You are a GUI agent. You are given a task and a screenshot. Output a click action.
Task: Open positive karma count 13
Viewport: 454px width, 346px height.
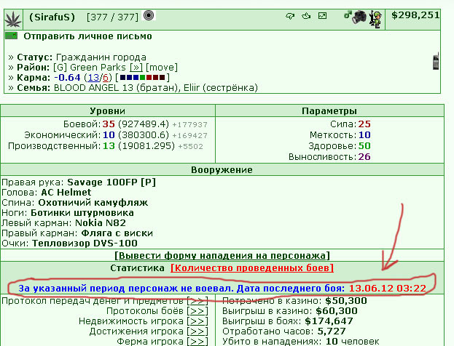click(93, 78)
